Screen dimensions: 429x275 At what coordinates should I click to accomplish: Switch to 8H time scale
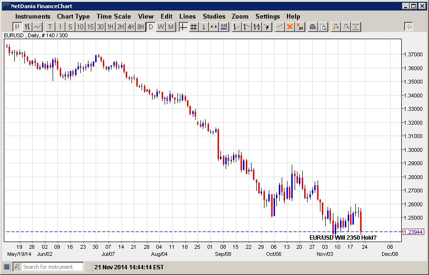click(x=141, y=27)
